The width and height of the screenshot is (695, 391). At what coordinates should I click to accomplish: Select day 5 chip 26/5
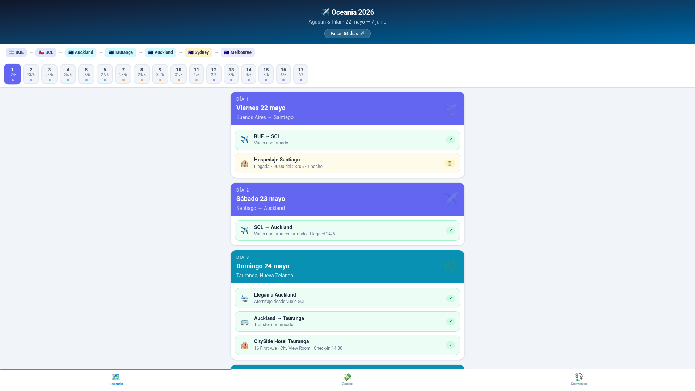pos(86,74)
